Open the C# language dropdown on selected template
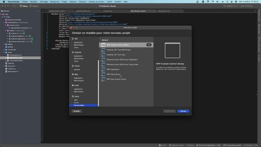Screen dimensions: 261x147 click(149, 45)
